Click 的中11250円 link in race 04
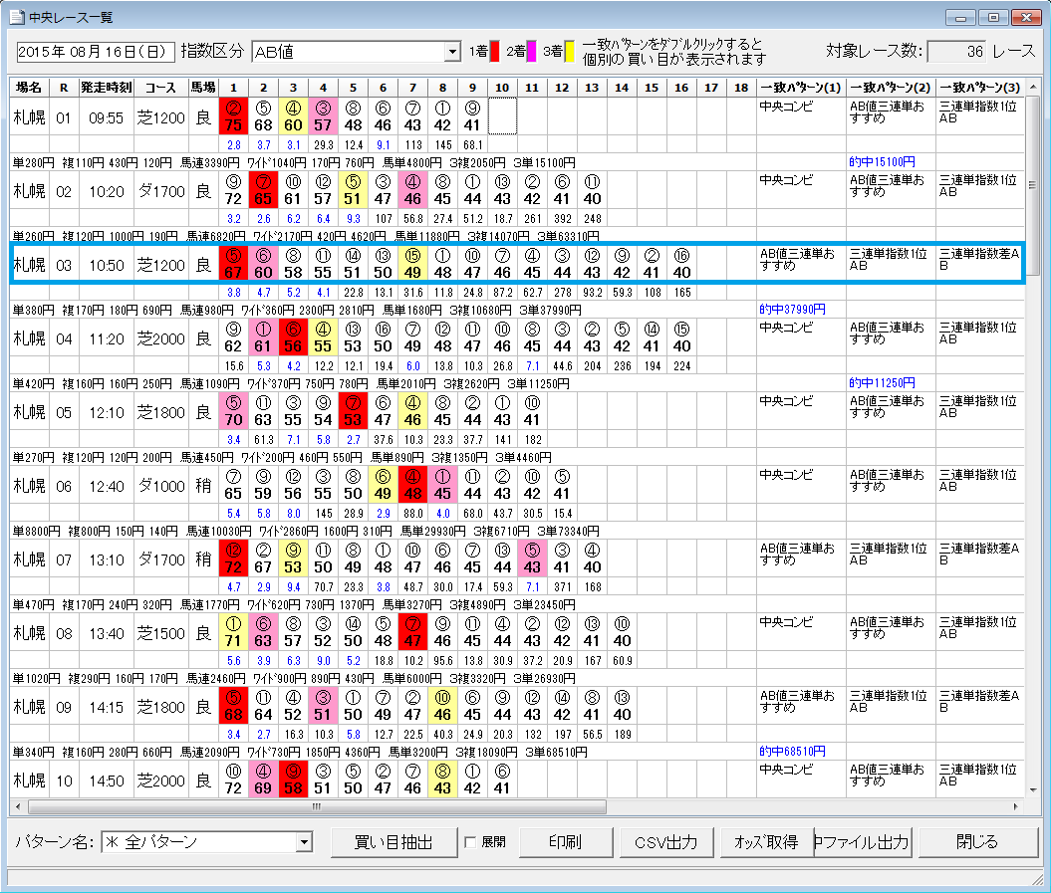The width and height of the screenshot is (1051, 893). [882, 383]
